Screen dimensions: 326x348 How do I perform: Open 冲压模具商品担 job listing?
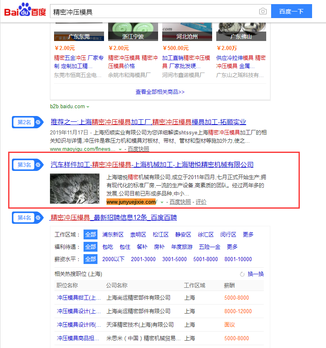click(x=78, y=338)
